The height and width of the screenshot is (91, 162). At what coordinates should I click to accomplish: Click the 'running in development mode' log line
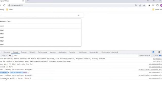(35, 61)
